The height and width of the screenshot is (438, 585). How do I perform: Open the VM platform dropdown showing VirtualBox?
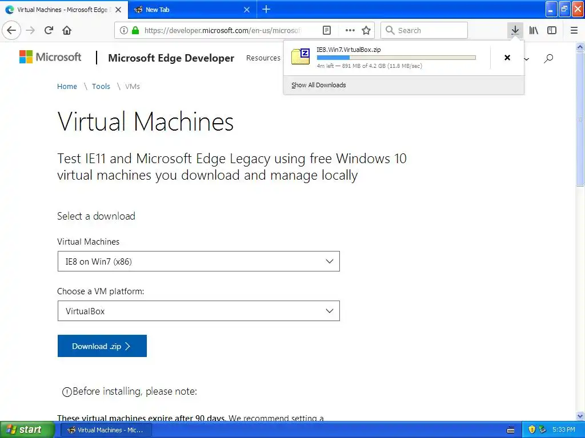pos(198,311)
